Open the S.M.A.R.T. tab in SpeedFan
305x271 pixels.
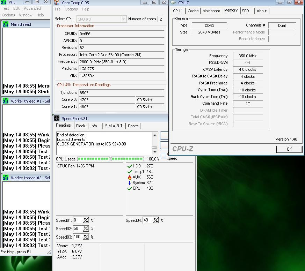point(114,126)
